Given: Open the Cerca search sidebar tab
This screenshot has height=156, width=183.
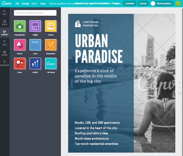Looking at the screenshot, I should coord(5,13).
